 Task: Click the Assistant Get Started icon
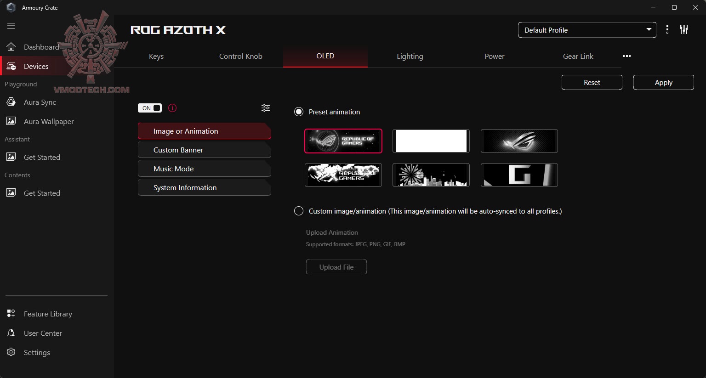[x=11, y=157]
